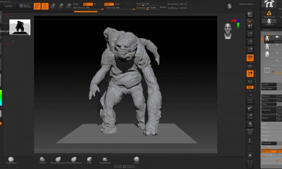
Task: Click the List All button
Action: [x=269, y=84]
